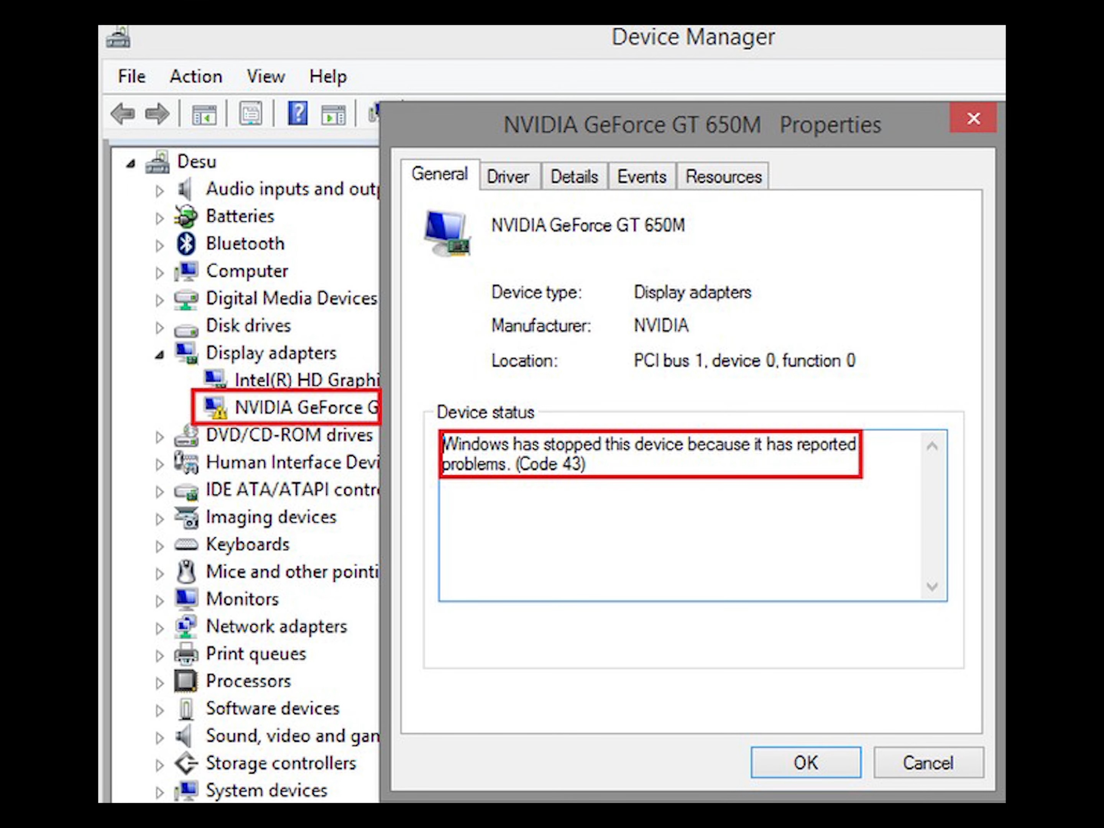Open the File menu

pos(132,76)
